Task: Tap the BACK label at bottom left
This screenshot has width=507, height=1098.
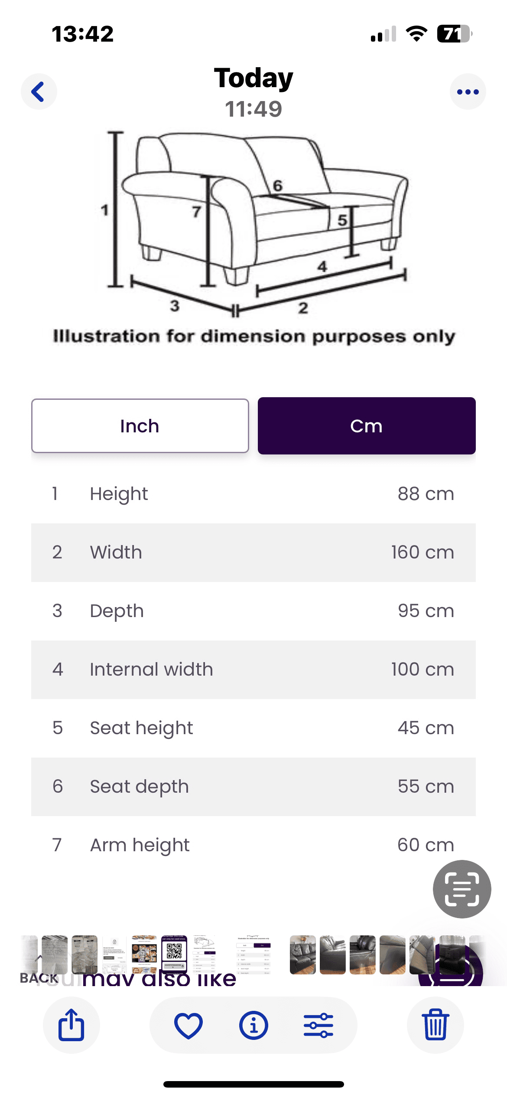Action: point(39,978)
